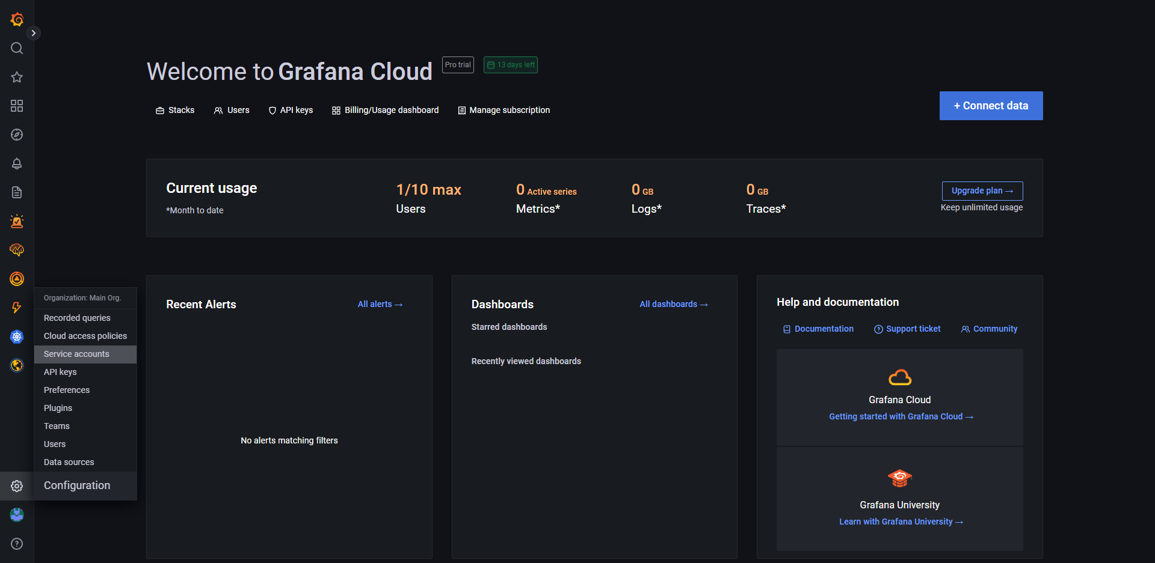1155x563 pixels.
Task: Select Preferences menu item
Action: 85,390
